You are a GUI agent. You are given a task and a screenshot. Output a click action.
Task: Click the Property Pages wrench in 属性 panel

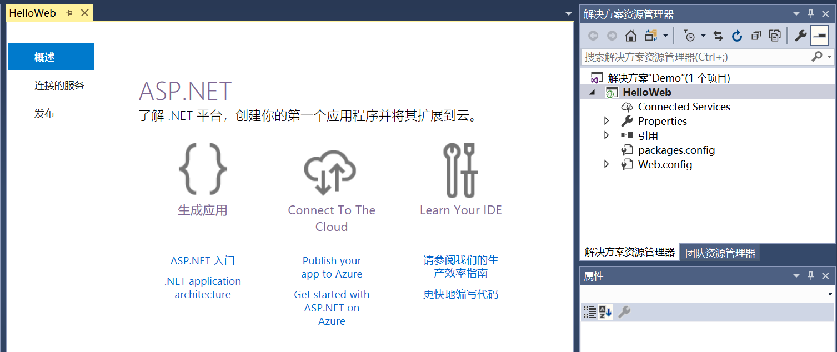pyautogui.click(x=624, y=313)
